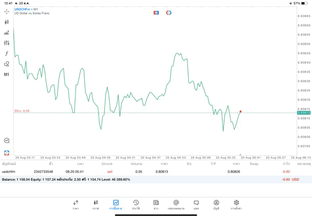Image resolution: width=312 pixels, height=218 pixels.
Task: Toggle the trade levels clock-chart icon
Action: 6,140
